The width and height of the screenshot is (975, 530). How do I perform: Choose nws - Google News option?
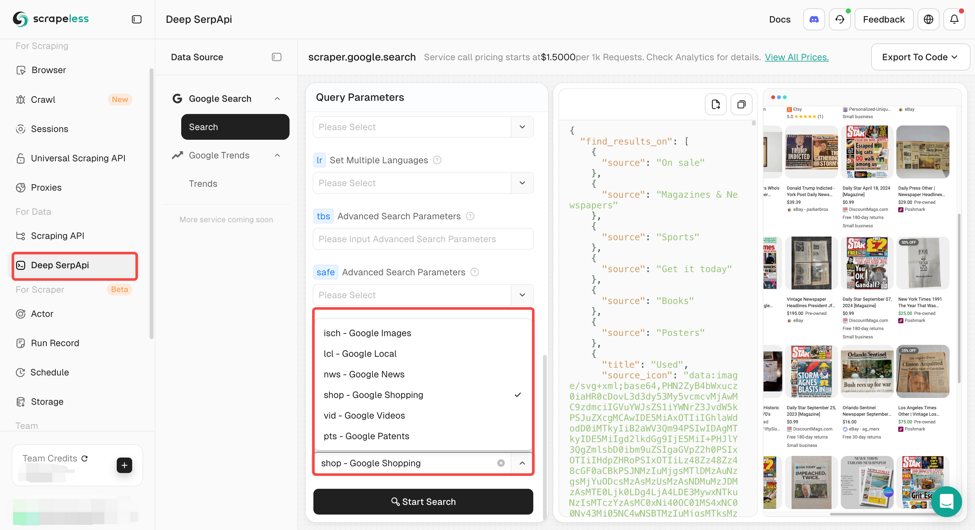click(423, 374)
